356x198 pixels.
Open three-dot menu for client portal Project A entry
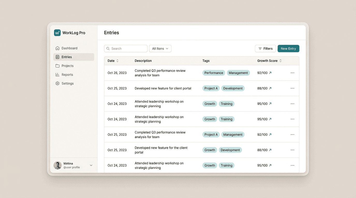click(292, 88)
